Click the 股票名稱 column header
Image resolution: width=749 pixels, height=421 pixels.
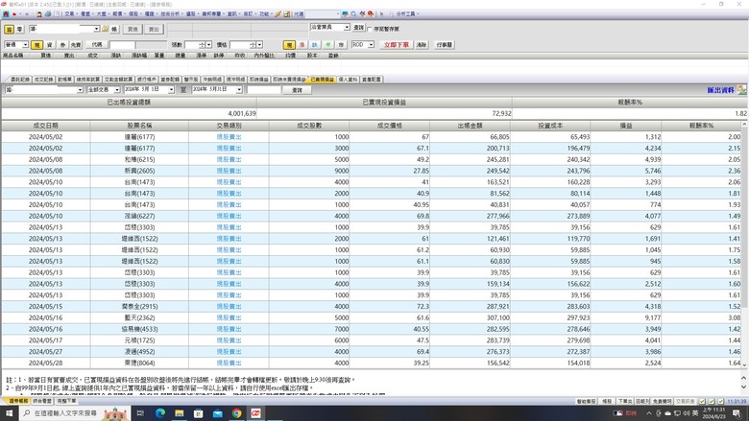139,126
